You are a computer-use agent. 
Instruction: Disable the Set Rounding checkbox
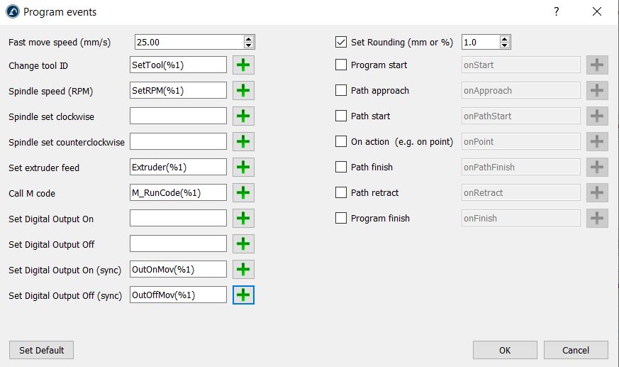tap(341, 43)
